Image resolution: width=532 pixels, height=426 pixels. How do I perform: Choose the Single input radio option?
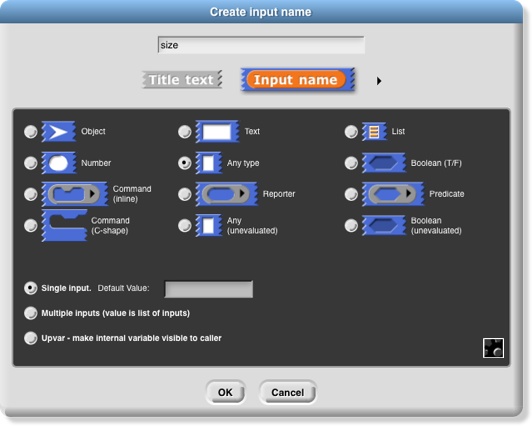31,288
